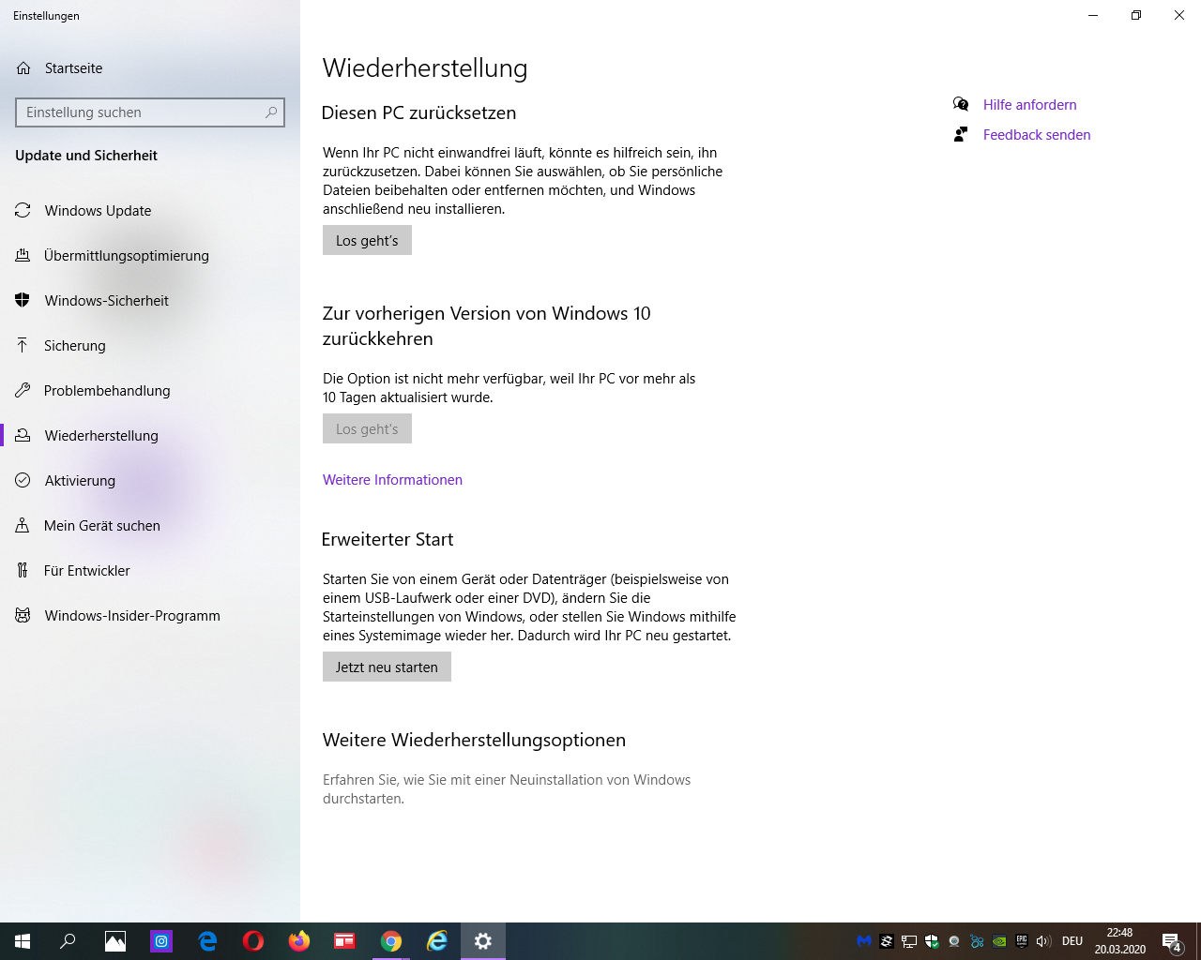Launch Opera browser from taskbar

coord(253,941)
